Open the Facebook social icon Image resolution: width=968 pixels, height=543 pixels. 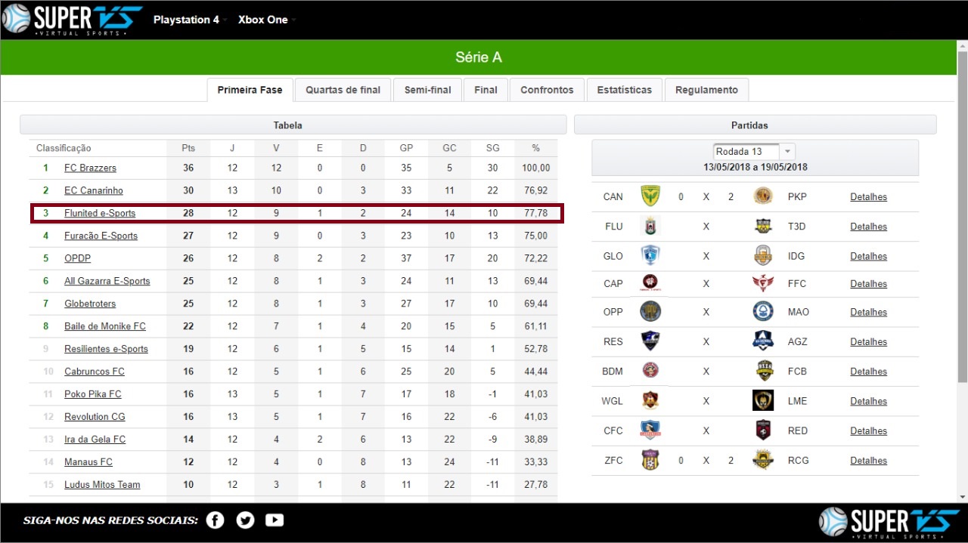[216, 520]
